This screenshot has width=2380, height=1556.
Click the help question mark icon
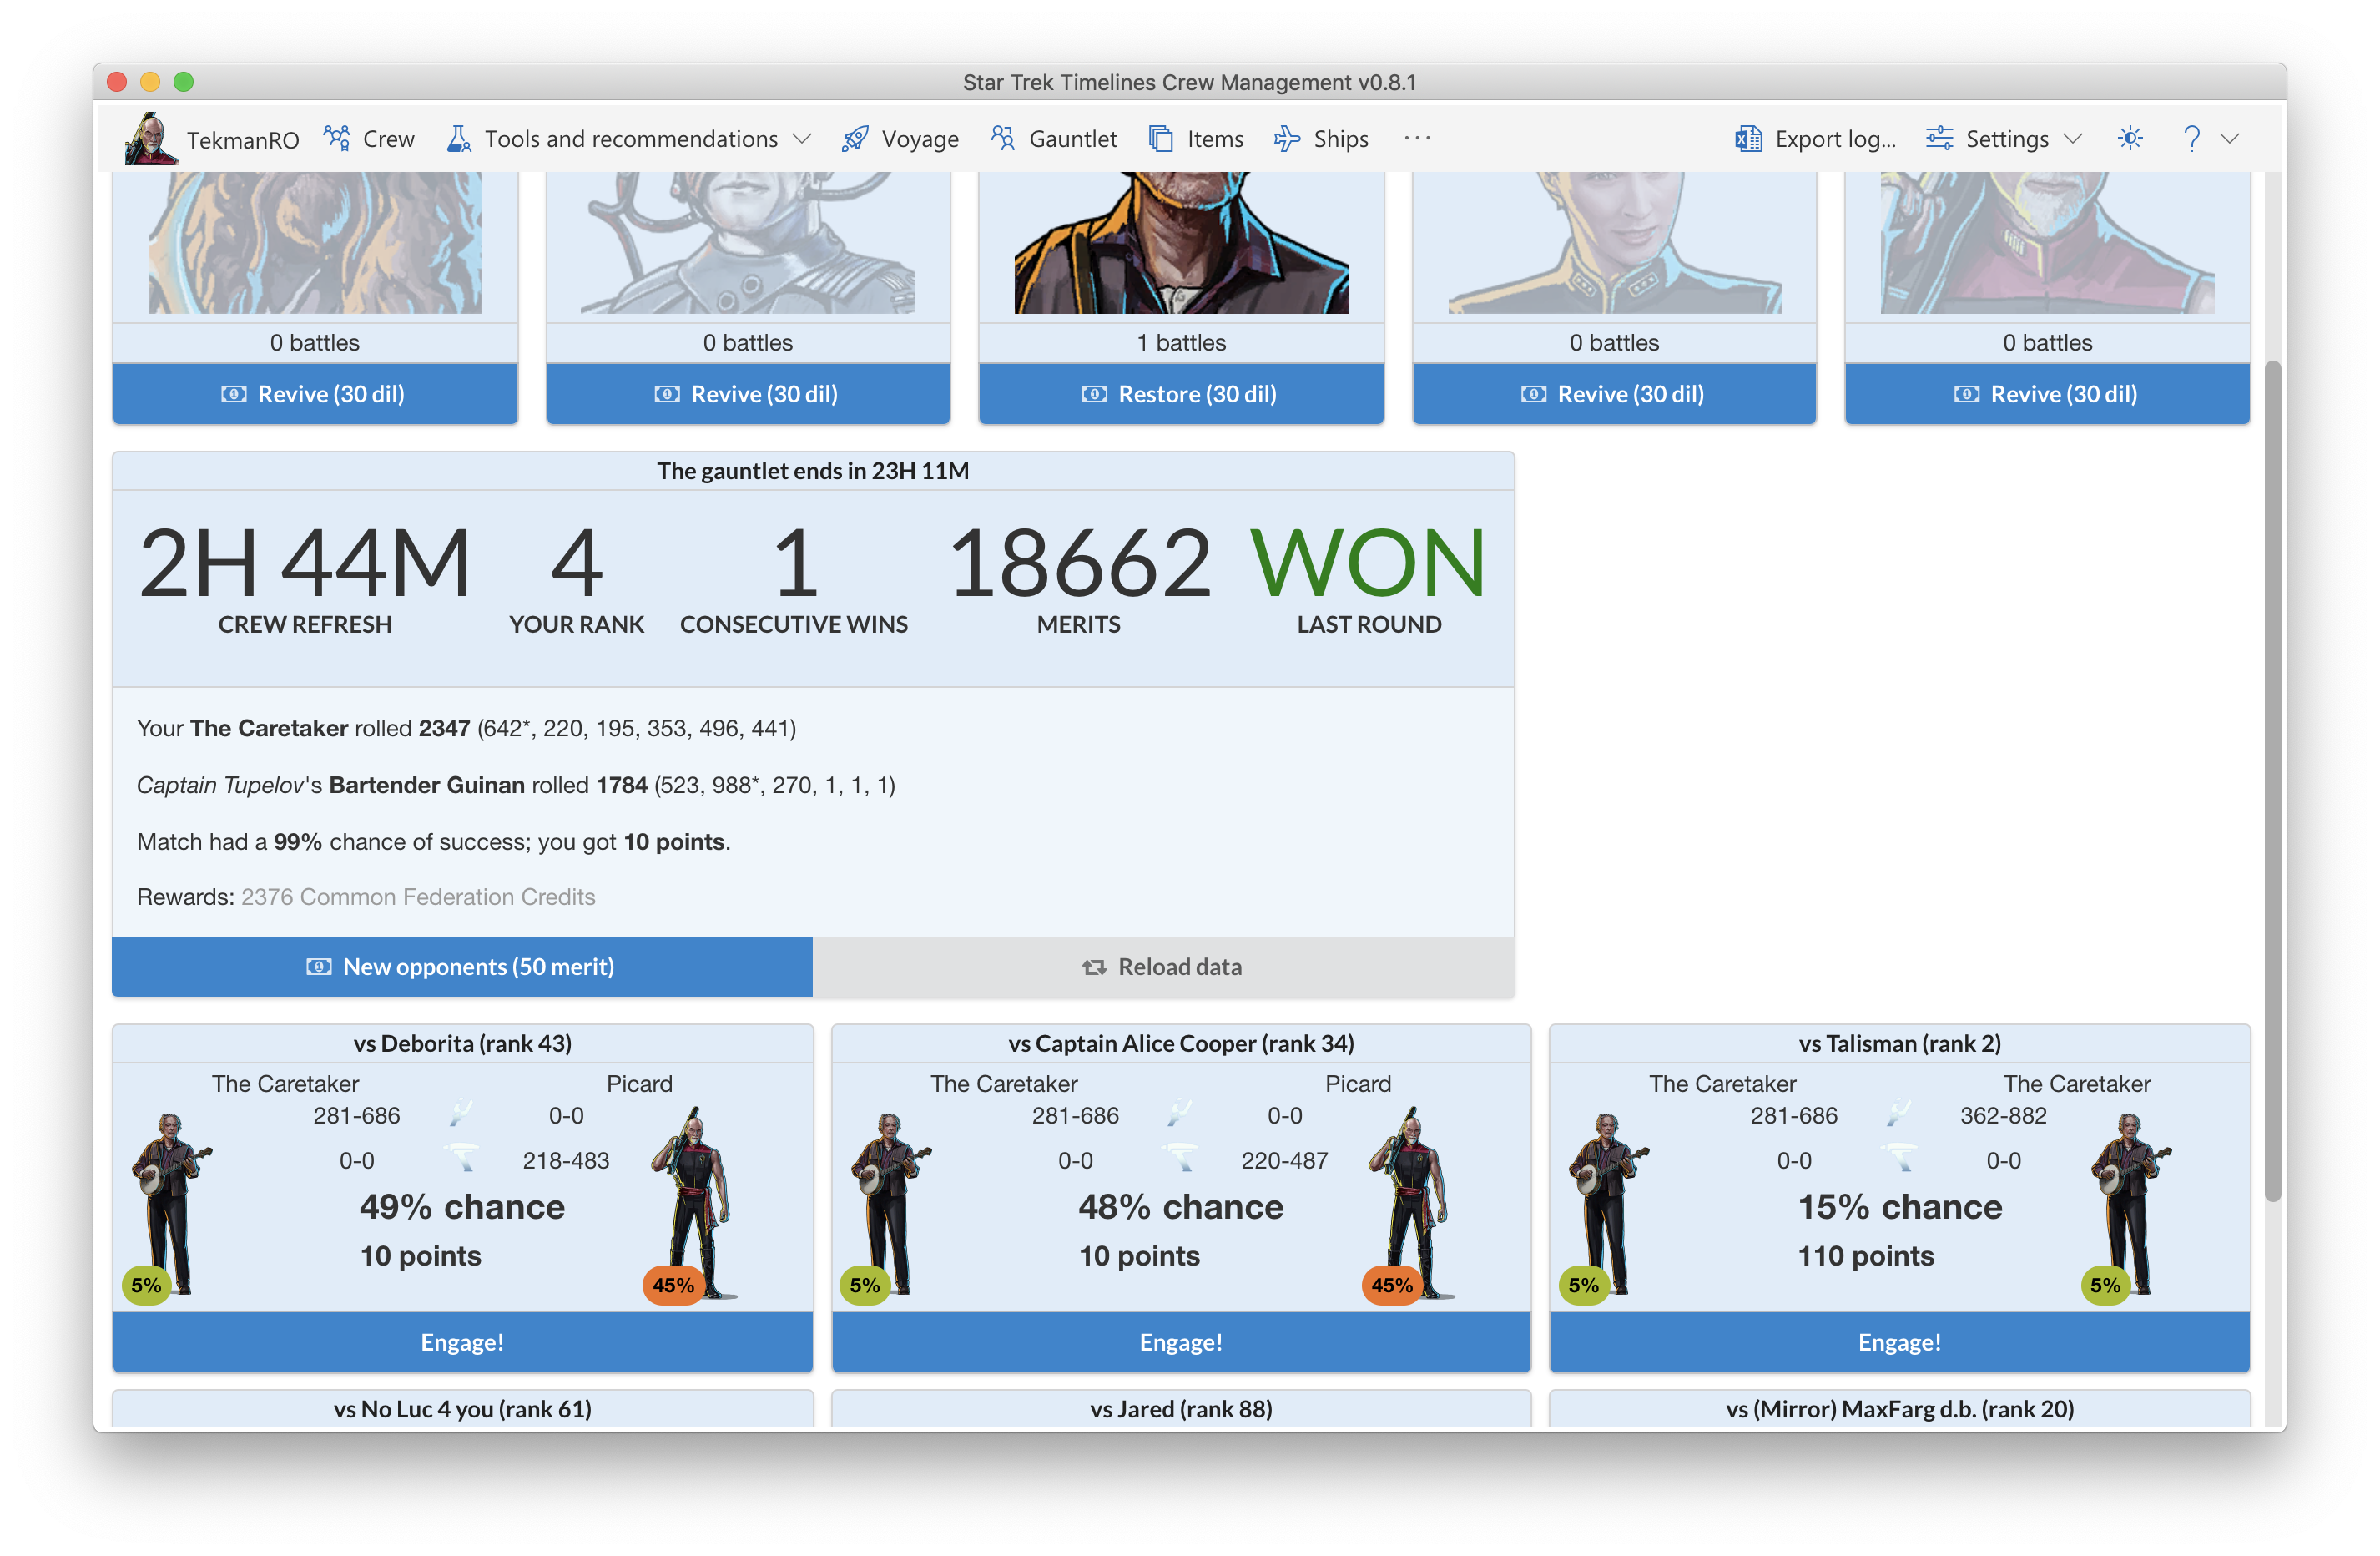pyautogui.click(x=2192, y=137)
